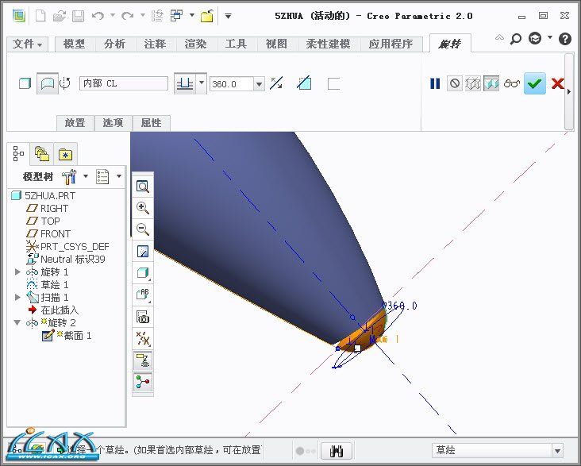Toggle the no-preview mode button
Image resolution: width=581 pixels, height=466 pixels.
click(455, 83)
